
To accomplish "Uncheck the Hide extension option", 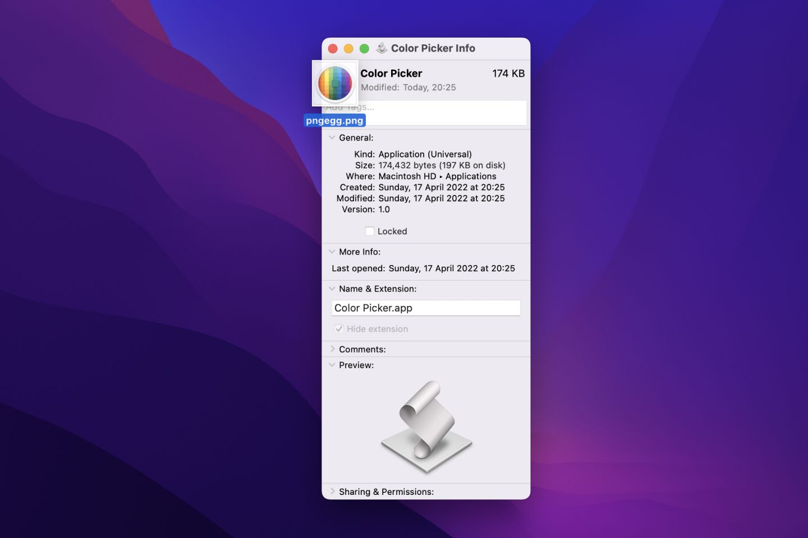I will point(339,328).
